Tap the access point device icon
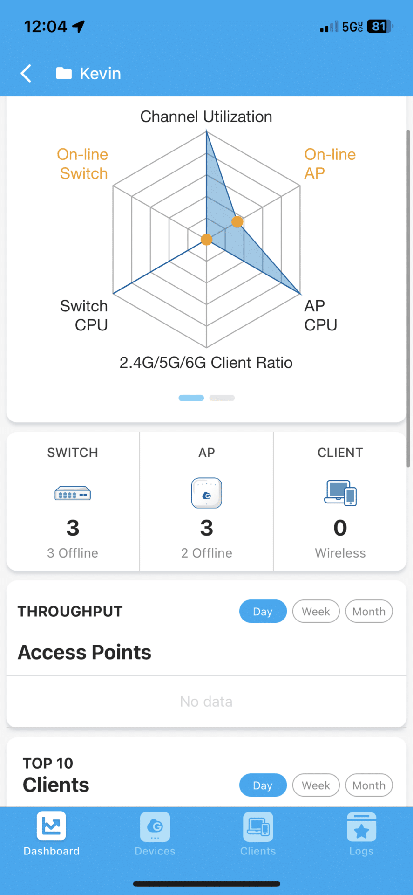The image size is (413, 895). 207,493
